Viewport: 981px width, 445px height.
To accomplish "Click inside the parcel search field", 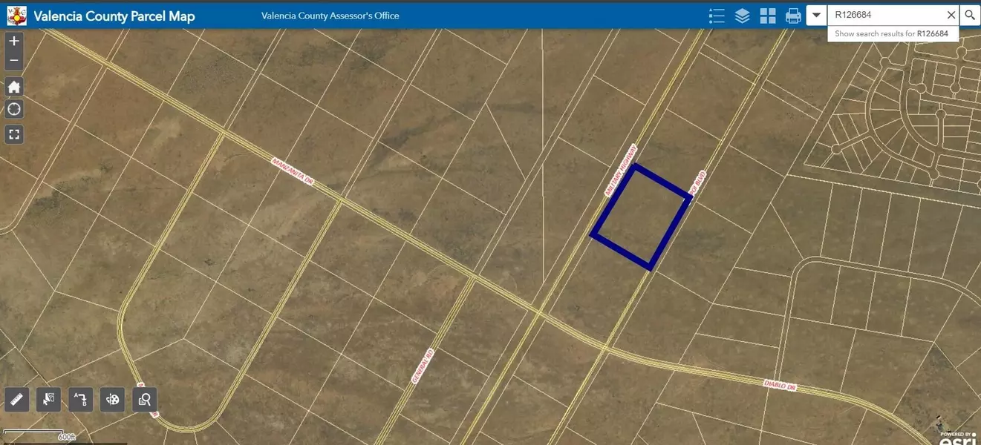I will tap(884, 15).
